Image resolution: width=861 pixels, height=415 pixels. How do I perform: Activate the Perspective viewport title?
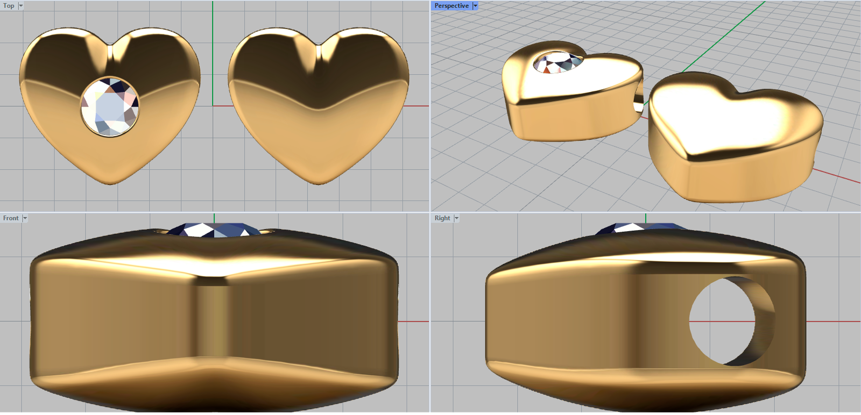click(451, 6)
